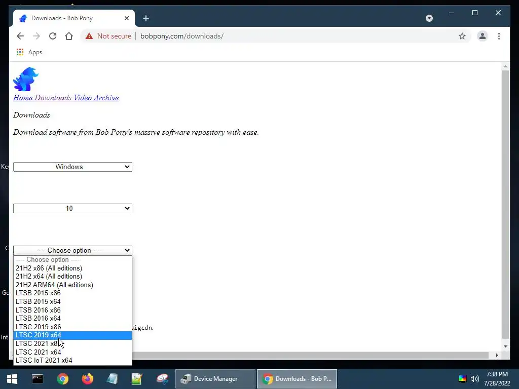Click the vertical page scrollbar thumb

[505, 205]
